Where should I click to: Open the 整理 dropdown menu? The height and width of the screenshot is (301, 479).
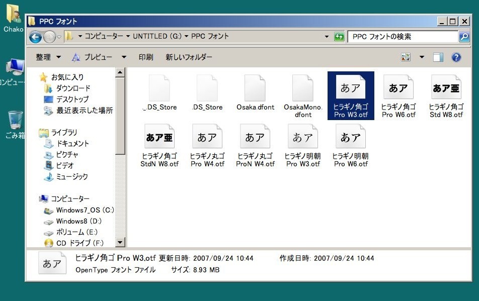pos(48,57)
